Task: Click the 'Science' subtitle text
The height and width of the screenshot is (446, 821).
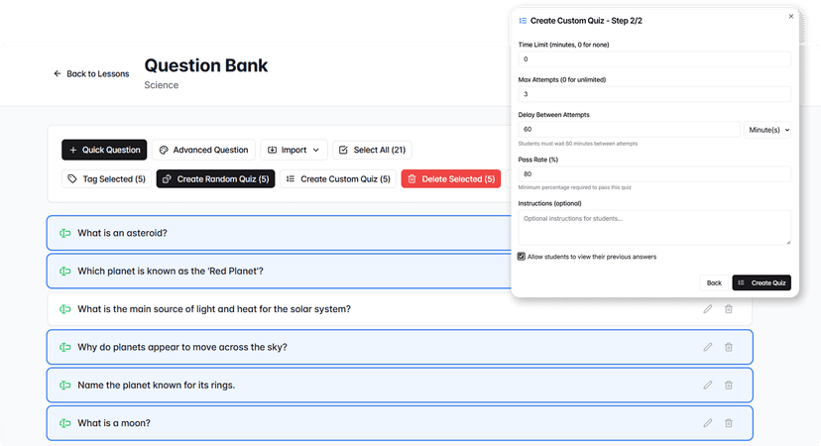Action: pyautogui.click(x=162, y=85)
